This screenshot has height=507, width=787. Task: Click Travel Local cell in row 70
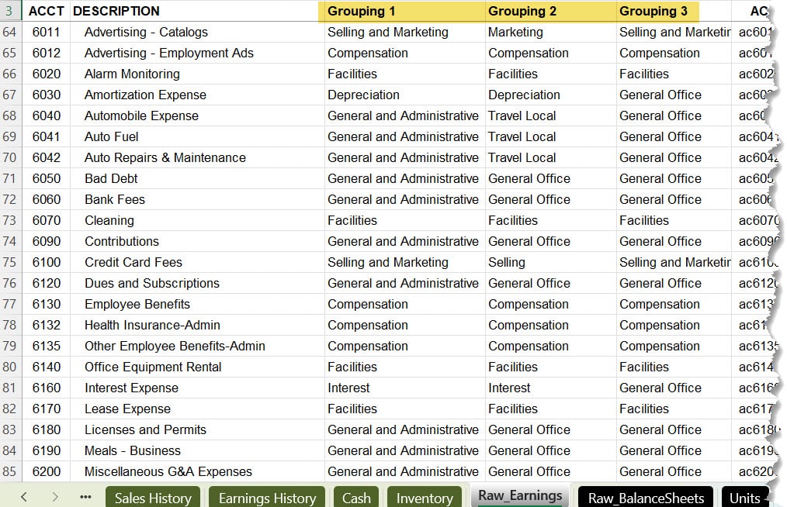click(550, 157)
